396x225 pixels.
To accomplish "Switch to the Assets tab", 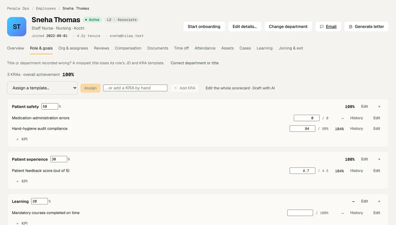I will 228,48.
